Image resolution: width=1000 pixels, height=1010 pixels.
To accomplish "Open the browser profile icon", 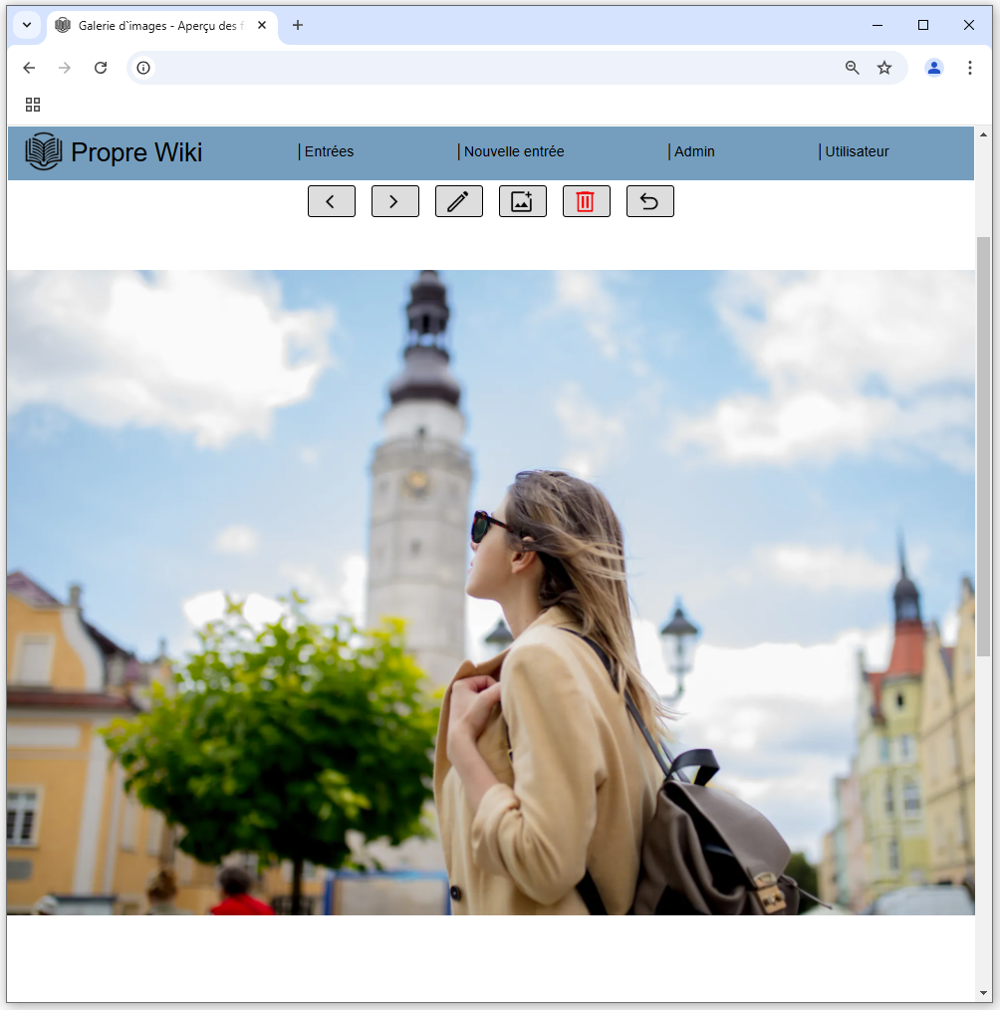I will [933, 68].
